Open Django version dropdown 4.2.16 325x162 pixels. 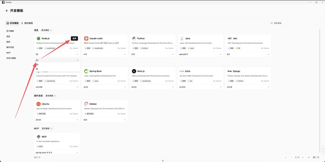click(248, 87)
